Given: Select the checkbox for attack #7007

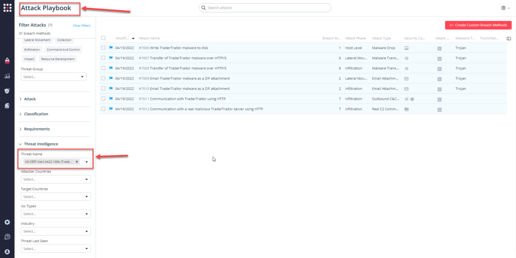Looking at the screenshot, I should pyautogui.click(x=103, y=58).
